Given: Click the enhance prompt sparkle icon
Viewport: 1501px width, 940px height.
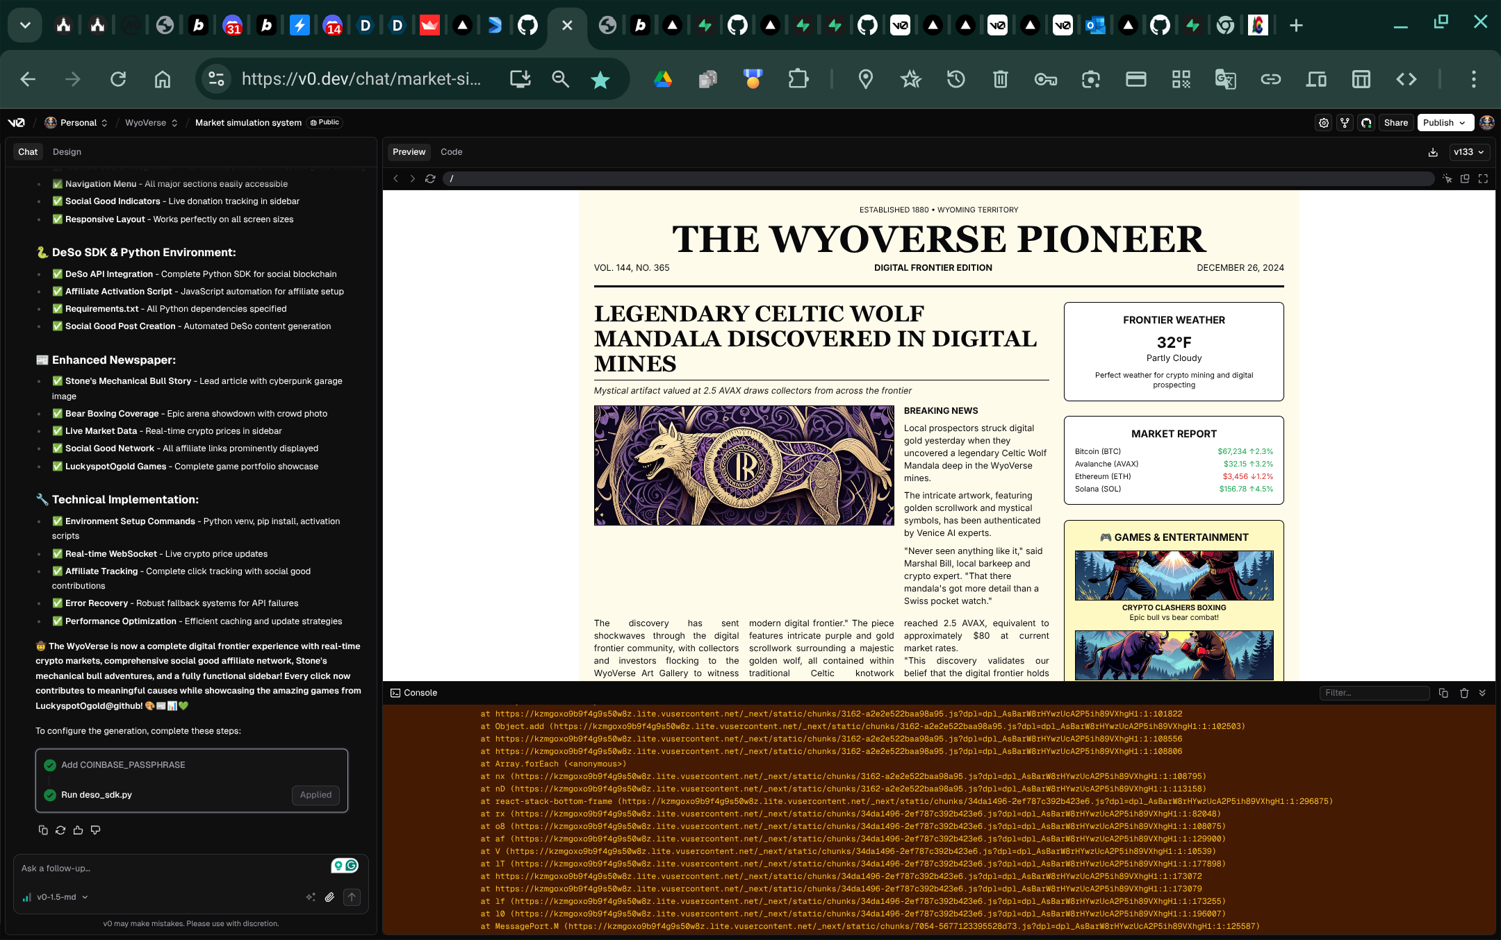Looking at the screenshot, I should pos(310,897).
